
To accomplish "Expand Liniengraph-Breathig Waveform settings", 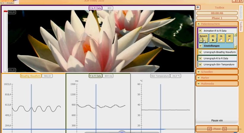I will coord(200,52).
